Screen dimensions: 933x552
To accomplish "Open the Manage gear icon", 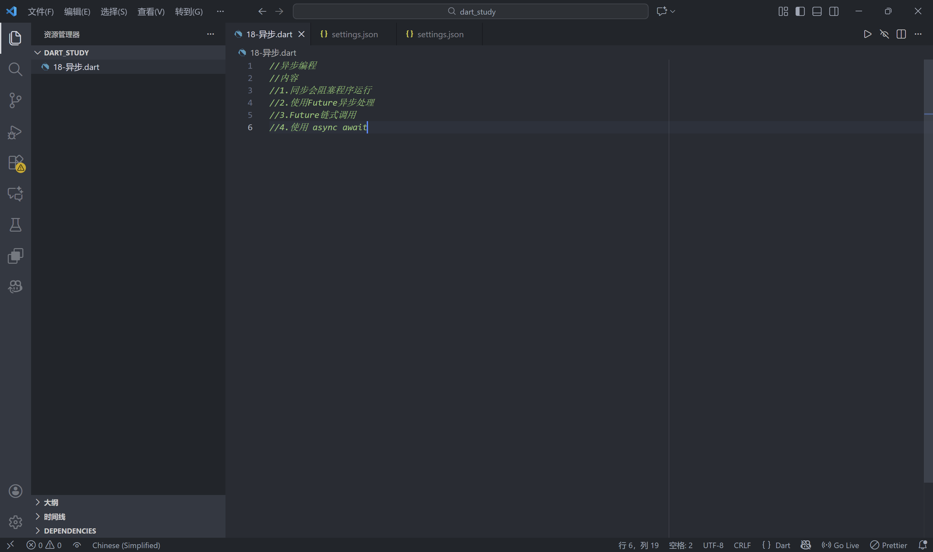I will coord(15,522).
